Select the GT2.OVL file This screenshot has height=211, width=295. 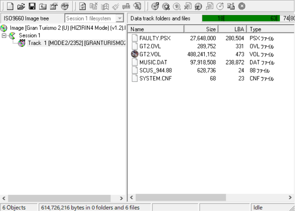tap(150, 46)
